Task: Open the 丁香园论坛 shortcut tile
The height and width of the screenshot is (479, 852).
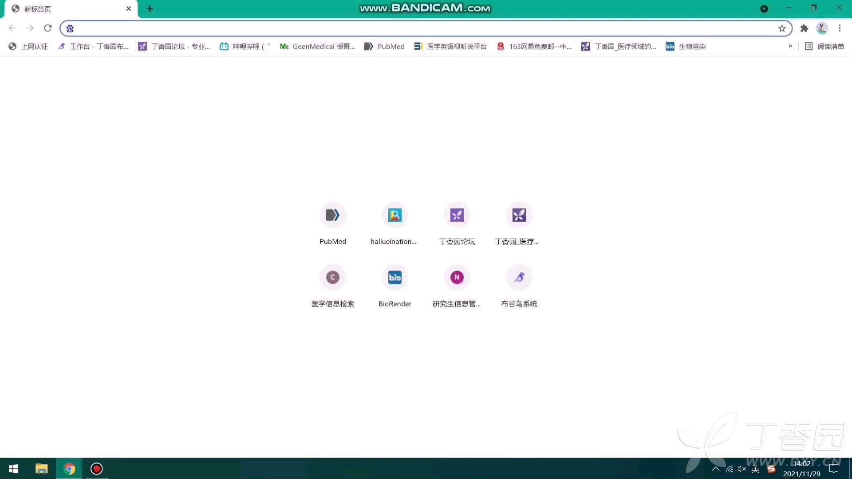Action: (x=457, y=224)
